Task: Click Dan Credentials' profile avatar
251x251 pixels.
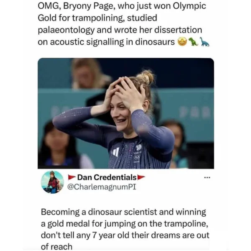Action: pos(52,182)
